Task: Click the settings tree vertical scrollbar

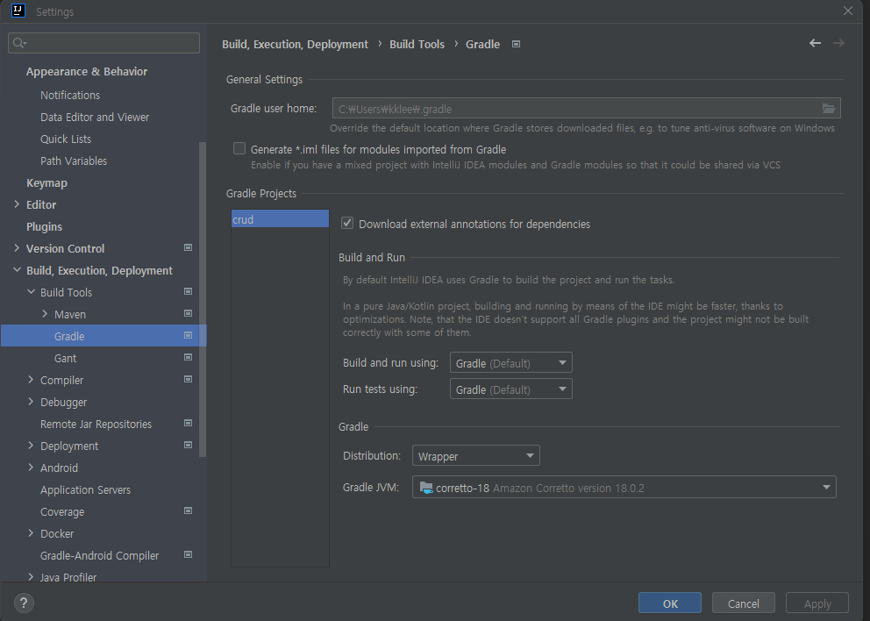Action: tap(203, 300)
